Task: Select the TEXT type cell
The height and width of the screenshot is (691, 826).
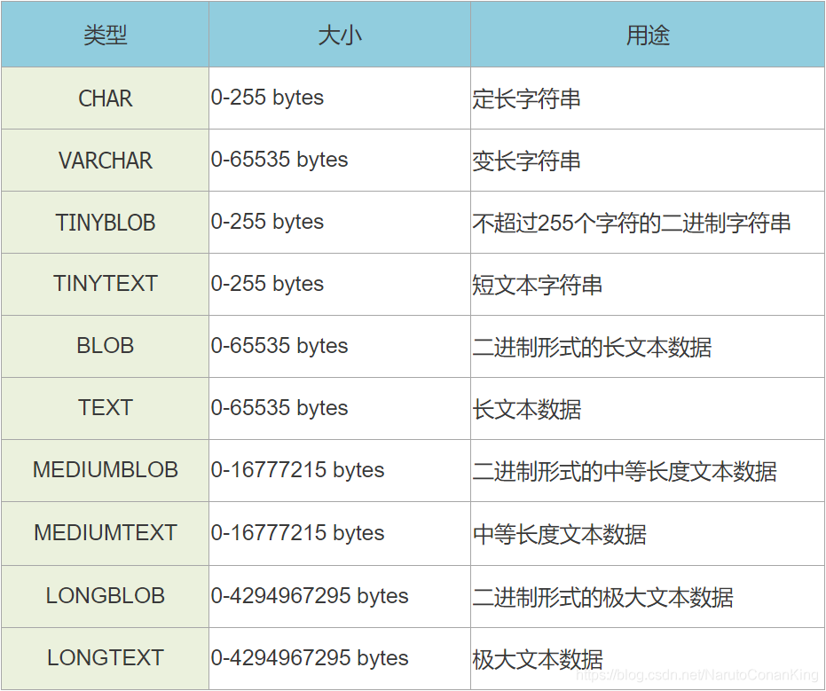Action: [x=106, y=409]
